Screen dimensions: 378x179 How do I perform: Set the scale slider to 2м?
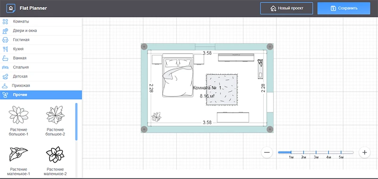(303, 152)
